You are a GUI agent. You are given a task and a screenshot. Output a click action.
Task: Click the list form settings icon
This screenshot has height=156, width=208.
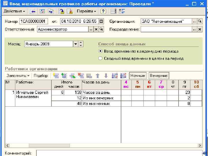pyautogui.click(x=114, y=11)
